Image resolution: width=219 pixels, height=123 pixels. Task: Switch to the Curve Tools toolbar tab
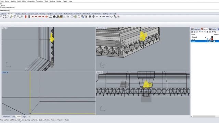click(59, 14)
